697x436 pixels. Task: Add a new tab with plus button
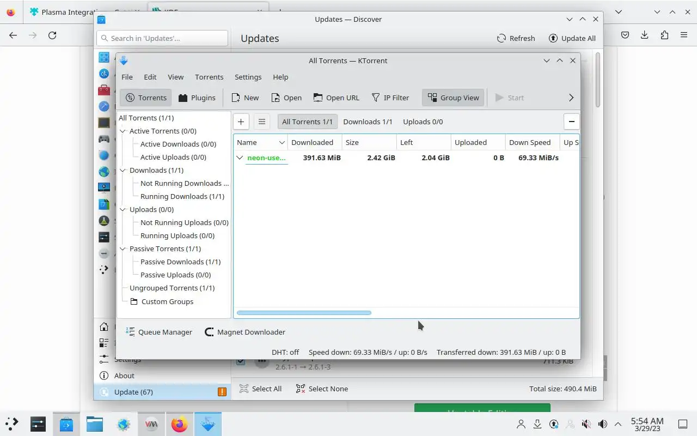tap(241, 122)
